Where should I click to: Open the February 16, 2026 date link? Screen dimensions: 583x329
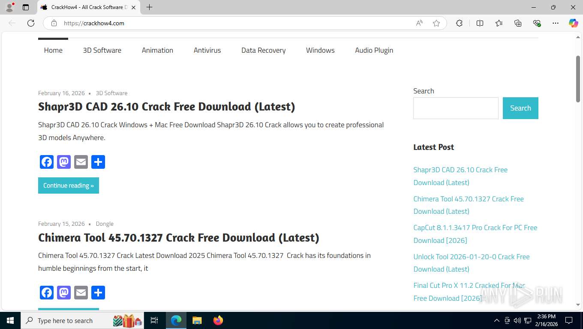[x=61, y=93]
